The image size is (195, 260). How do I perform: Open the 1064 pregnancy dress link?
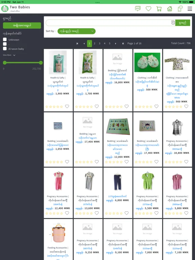(x=58, y=204)
